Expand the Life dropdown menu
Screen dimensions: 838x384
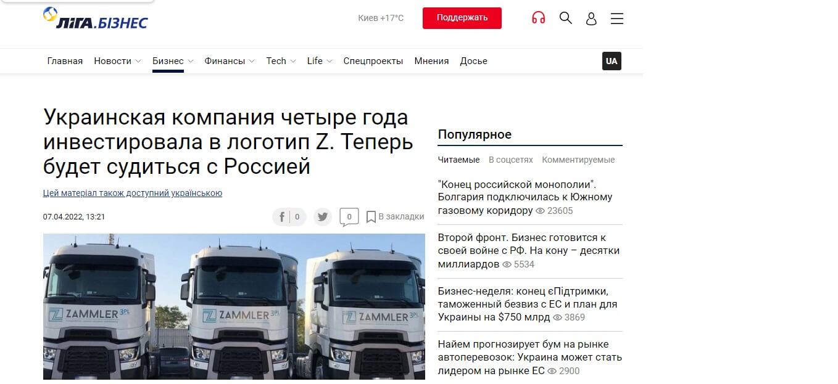tap(320, 61)
